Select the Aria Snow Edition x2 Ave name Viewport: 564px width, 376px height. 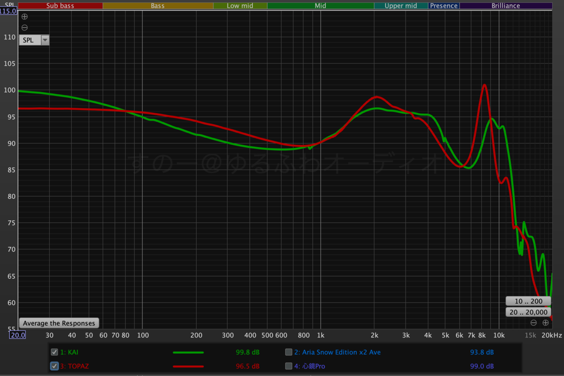point(337,352)
